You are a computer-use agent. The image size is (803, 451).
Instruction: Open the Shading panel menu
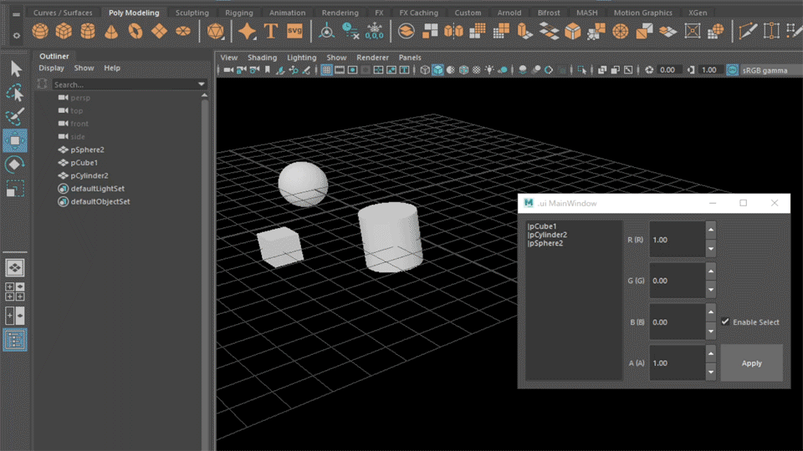[x=261, y=58]
